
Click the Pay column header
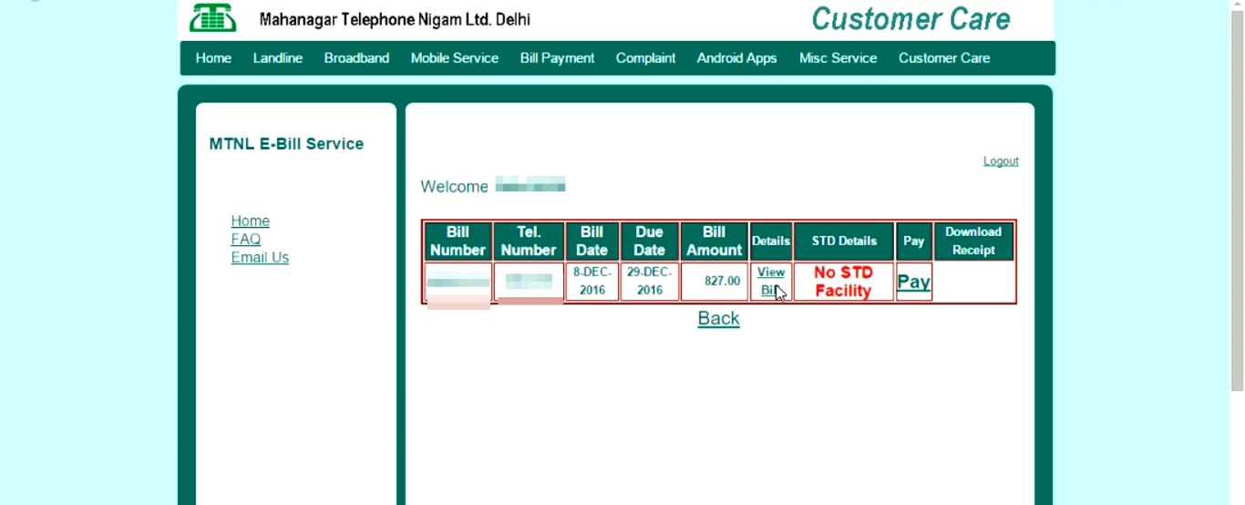pos(913,242)
